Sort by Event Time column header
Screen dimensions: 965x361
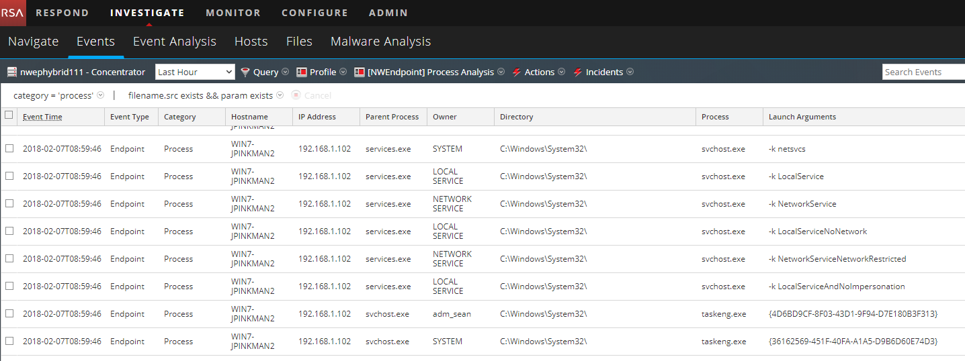pos(42,117)
